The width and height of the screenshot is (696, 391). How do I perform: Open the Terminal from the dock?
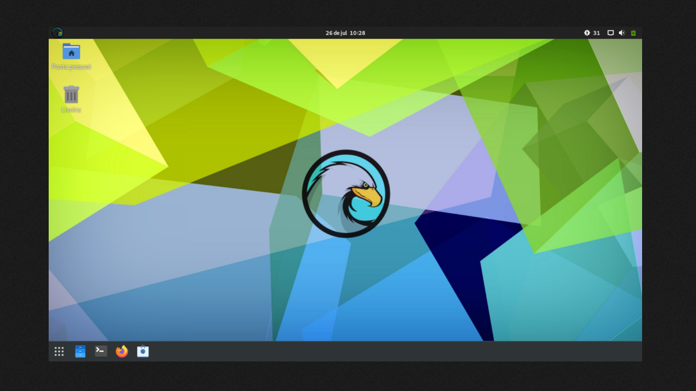pos(101,351)
